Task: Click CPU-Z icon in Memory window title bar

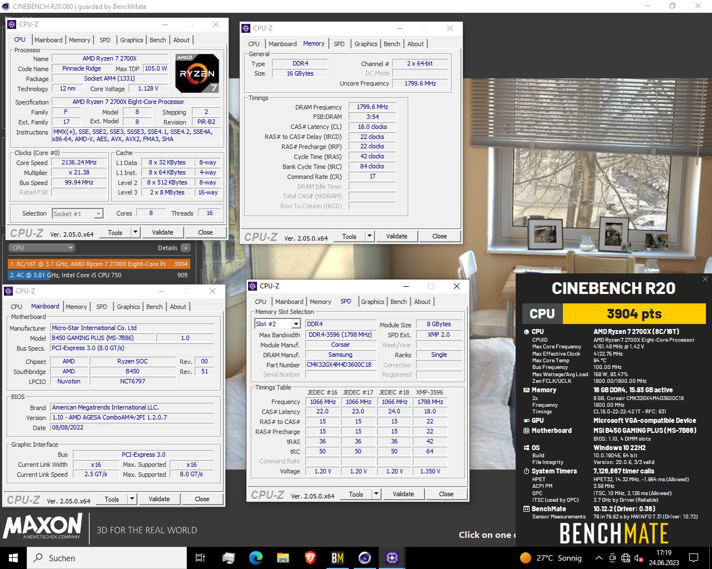Action: pyautogui.click(x=246, y=28)
